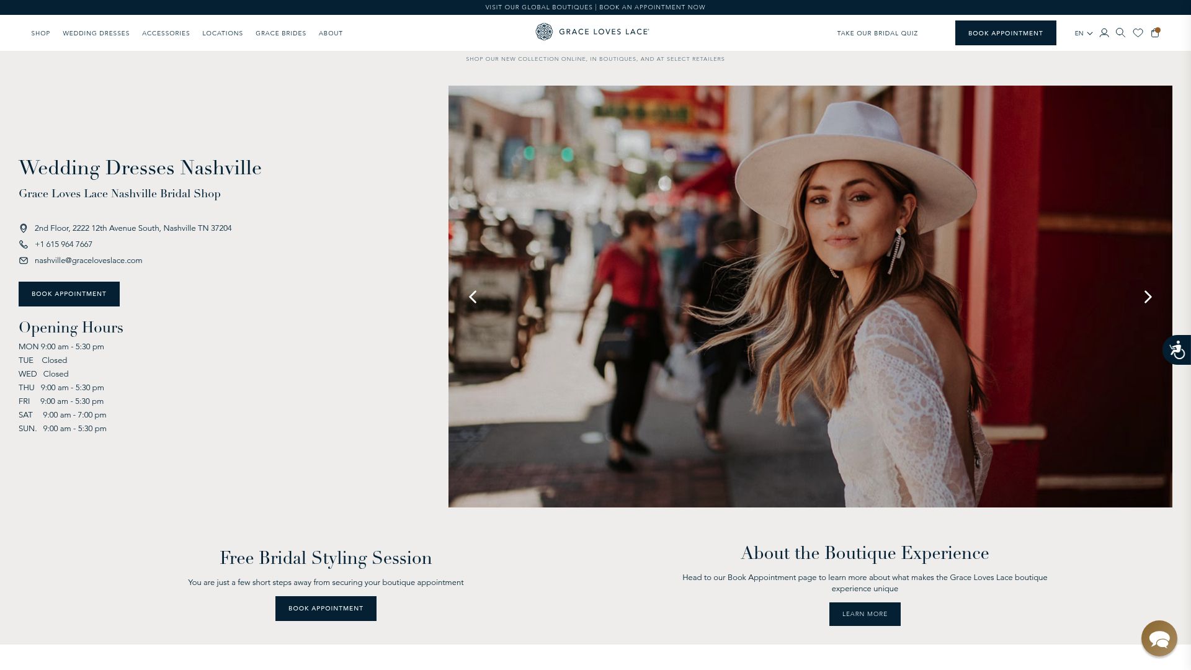Screen dimensions: 1191x670
Task: Open the live chat bubble
Action: 1159,638
